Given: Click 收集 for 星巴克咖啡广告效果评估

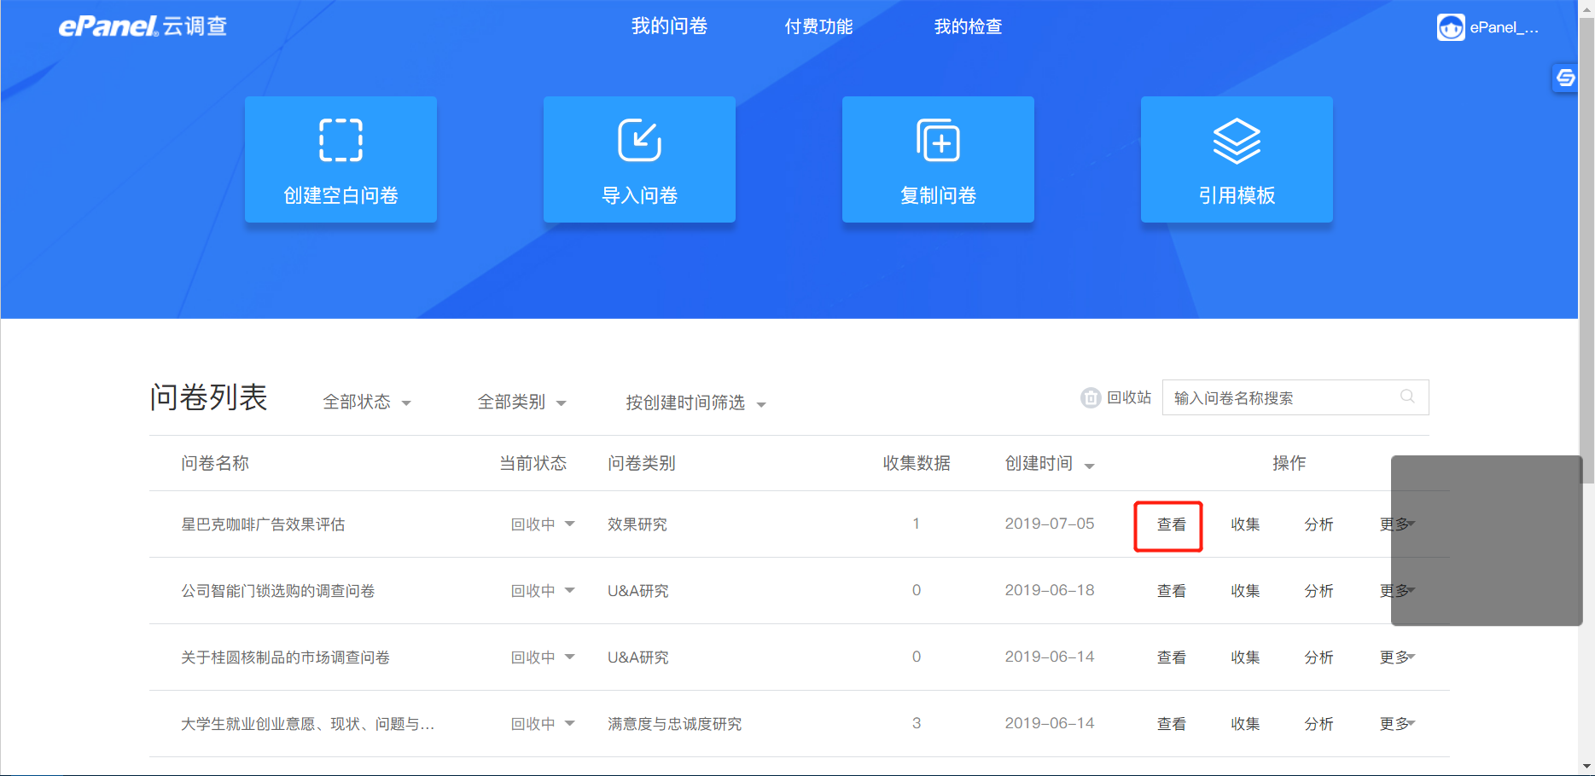Looking at the screenshot, I should 1245,524.
